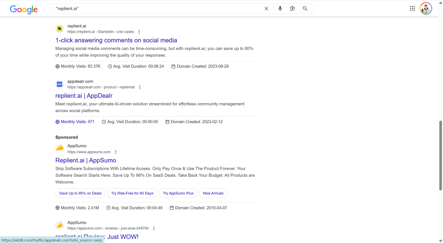Image resolution: width=443 pixels, height=243 pixels.
Task: Open the Google account avatar
Action: click(x=426, y=9)
